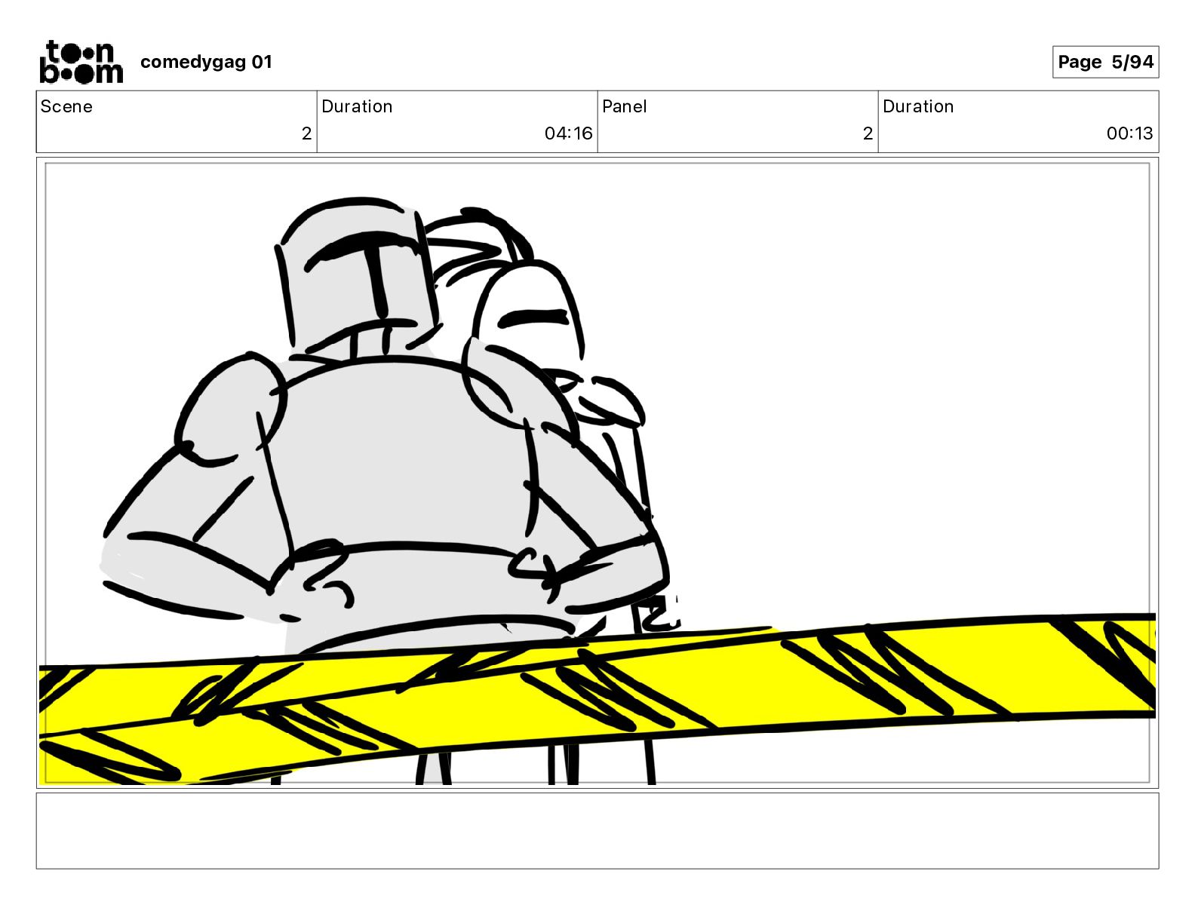Screen dimensions: 1195x923
Task: Click the storyboard panel drawing of armored figures
Action: tap(597, 473)
